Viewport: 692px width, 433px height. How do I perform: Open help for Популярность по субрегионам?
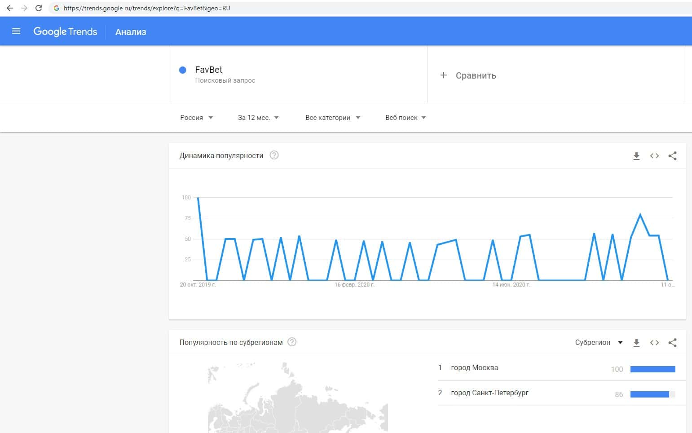point(292,342)
